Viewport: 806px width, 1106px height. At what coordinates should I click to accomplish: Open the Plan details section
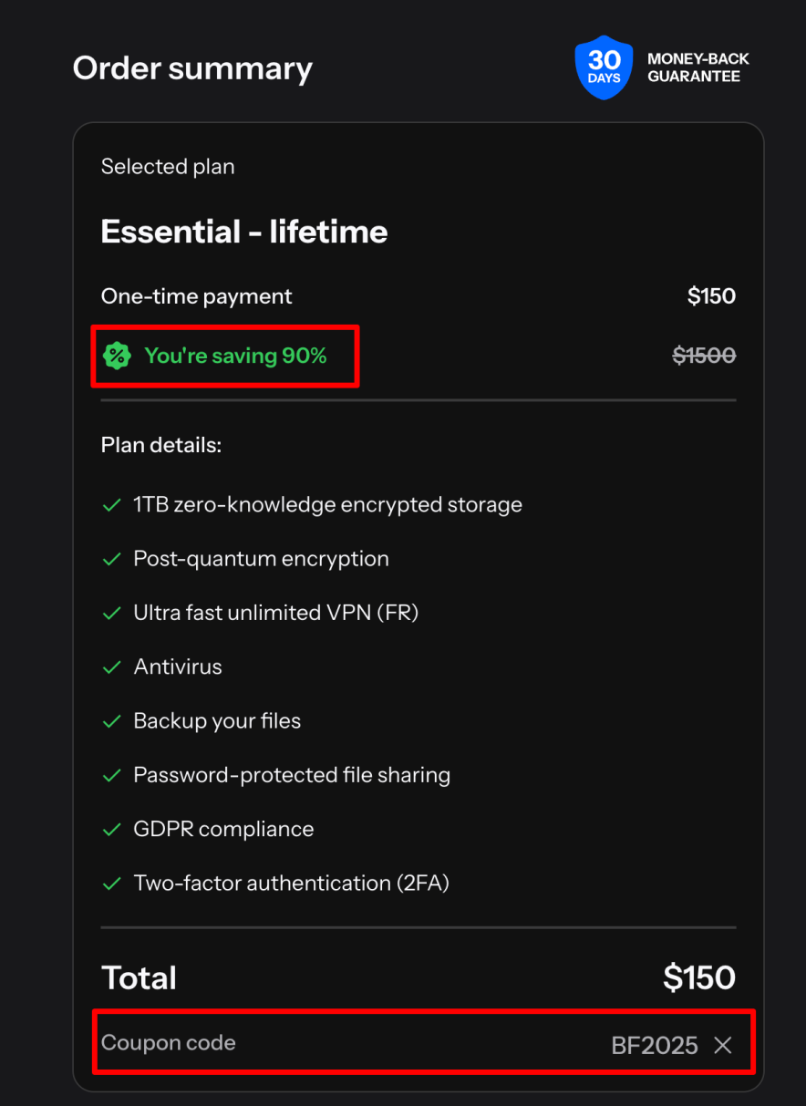tap(161, 444)
